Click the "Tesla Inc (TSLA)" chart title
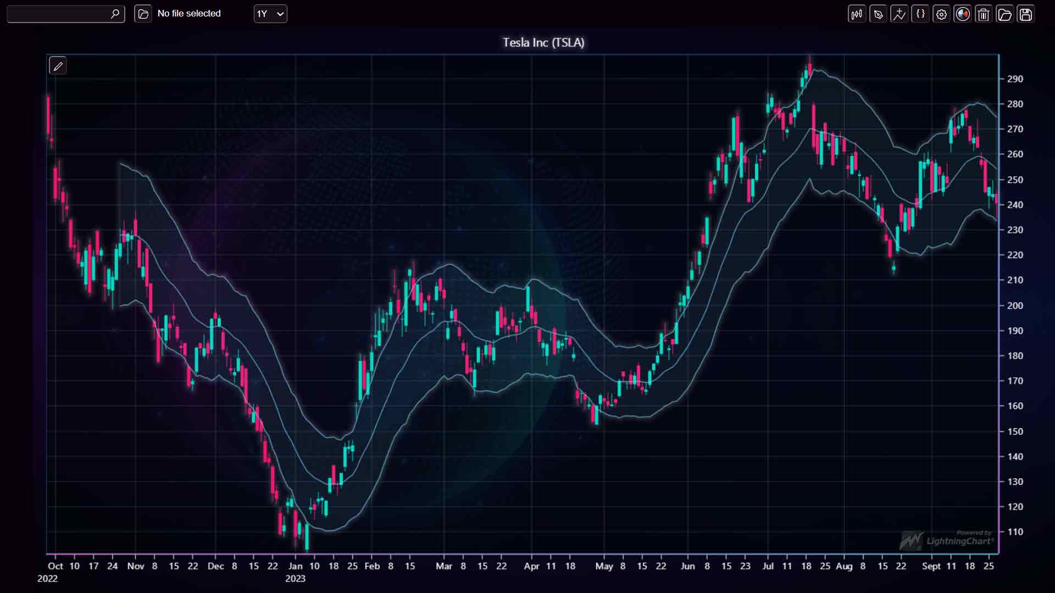Viewport: 1055px width, 593px height. pyautogui.click(x=543, y=42)
